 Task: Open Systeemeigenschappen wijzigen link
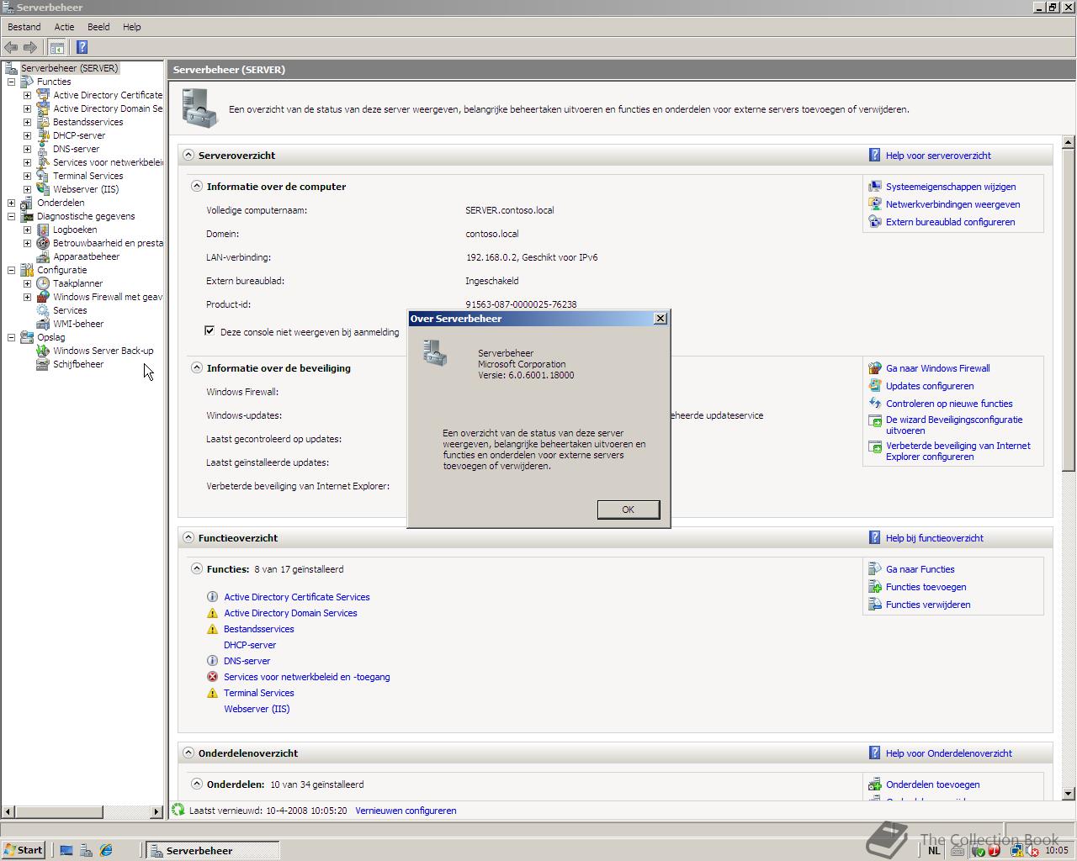tap(951, 187)
